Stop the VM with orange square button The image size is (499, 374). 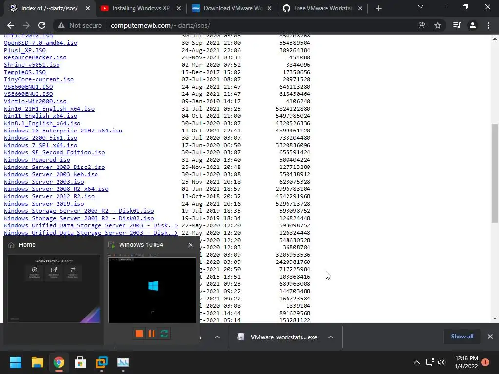tap(139, 334)
